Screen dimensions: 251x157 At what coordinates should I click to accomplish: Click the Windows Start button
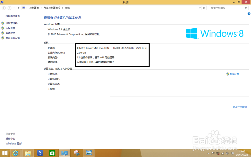[5, 153]
